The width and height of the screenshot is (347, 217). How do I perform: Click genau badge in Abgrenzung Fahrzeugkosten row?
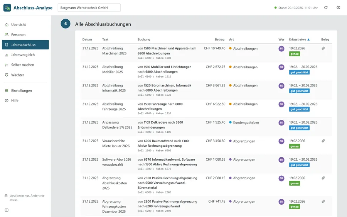tap(294, 207)
